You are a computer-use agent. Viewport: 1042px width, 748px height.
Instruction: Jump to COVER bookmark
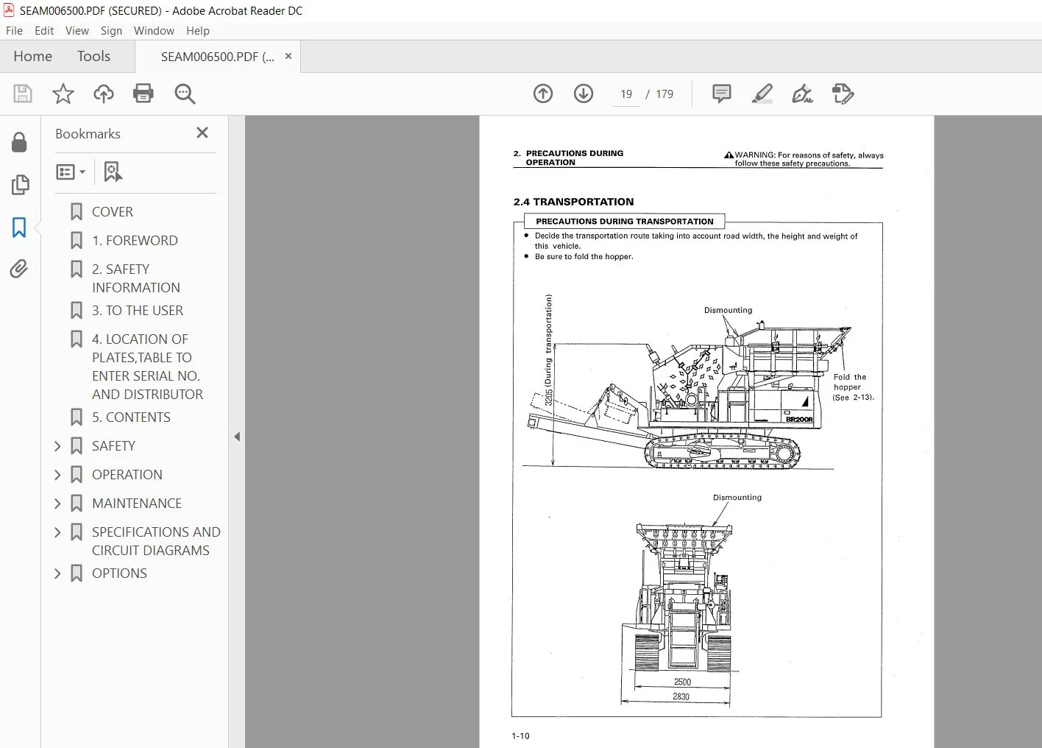click(x=113, y=212)
